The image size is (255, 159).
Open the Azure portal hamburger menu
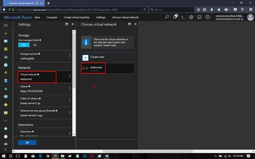6,25
